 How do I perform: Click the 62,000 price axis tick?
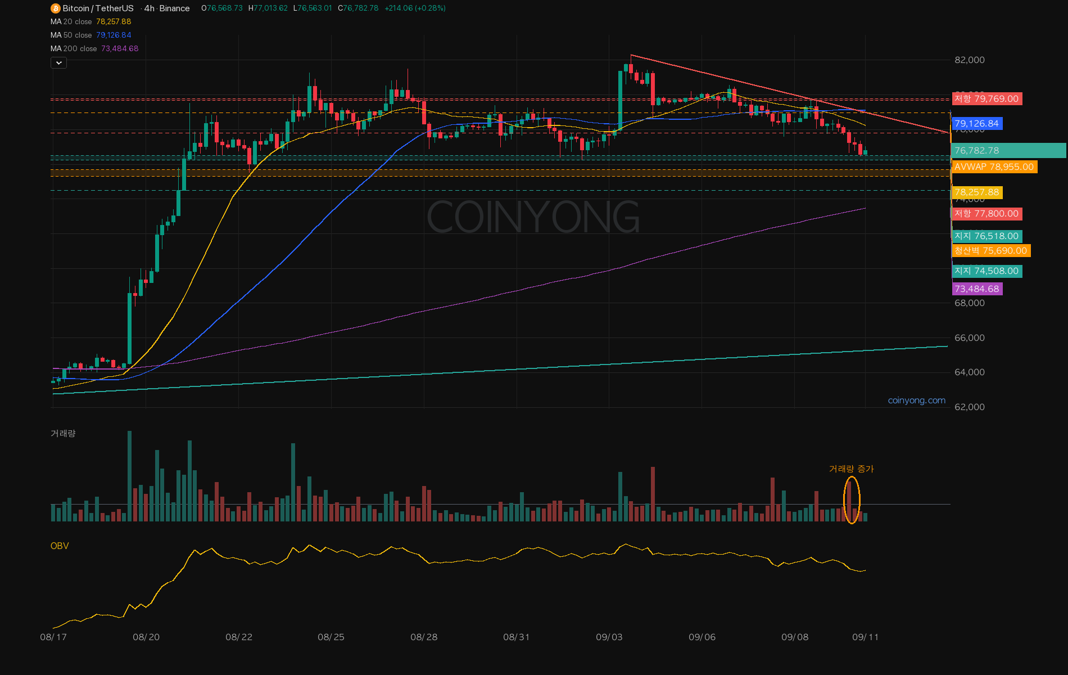[970, 407]
